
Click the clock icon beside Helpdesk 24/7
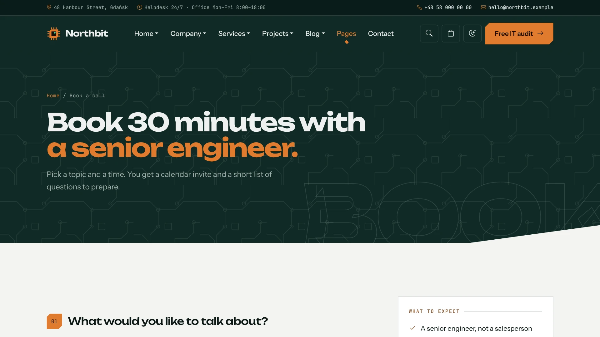point(140,7)
